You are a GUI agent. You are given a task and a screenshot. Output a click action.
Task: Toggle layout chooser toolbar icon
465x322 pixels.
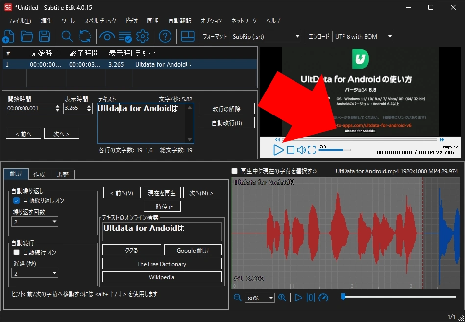point(188,36)
